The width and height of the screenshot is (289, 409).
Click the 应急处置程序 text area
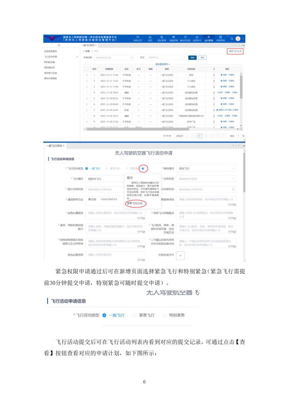pyautogui.click(x=116, y=215)
